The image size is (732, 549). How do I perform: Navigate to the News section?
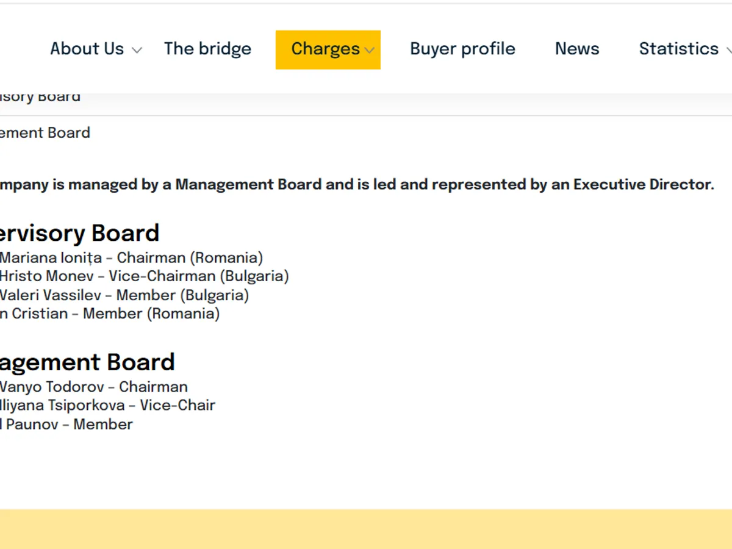click(577, 49)
